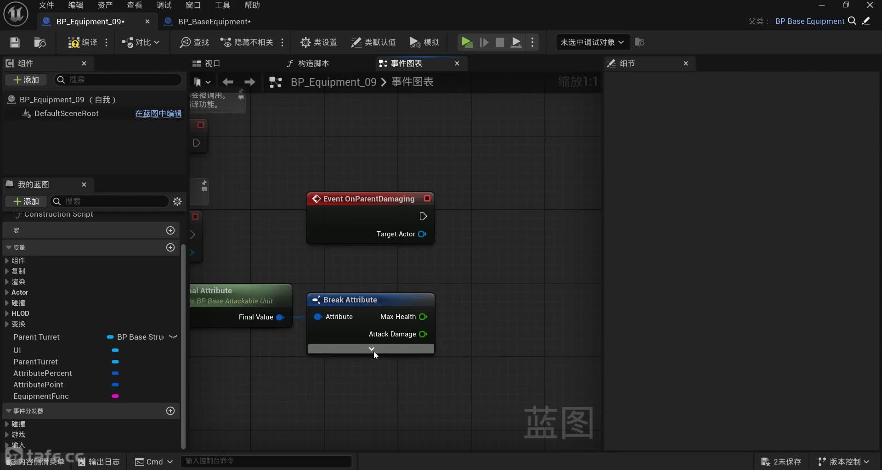Expand the HLOD variable category
Image resolution: width=882 pixels, height=470 pixels.
coord(7,313)
